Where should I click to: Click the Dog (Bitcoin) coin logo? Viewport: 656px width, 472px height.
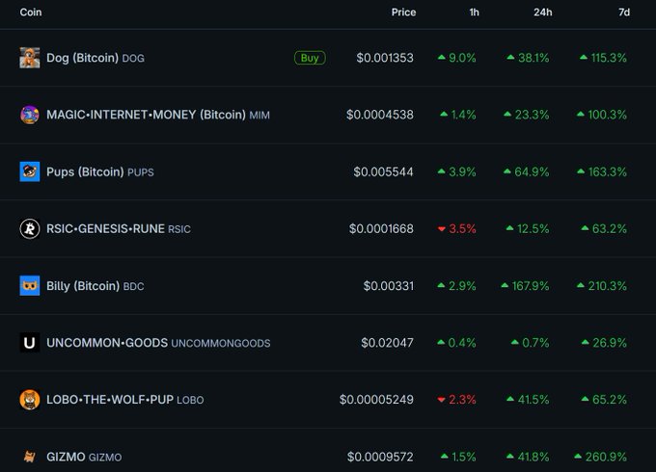[x=30, y=58]
